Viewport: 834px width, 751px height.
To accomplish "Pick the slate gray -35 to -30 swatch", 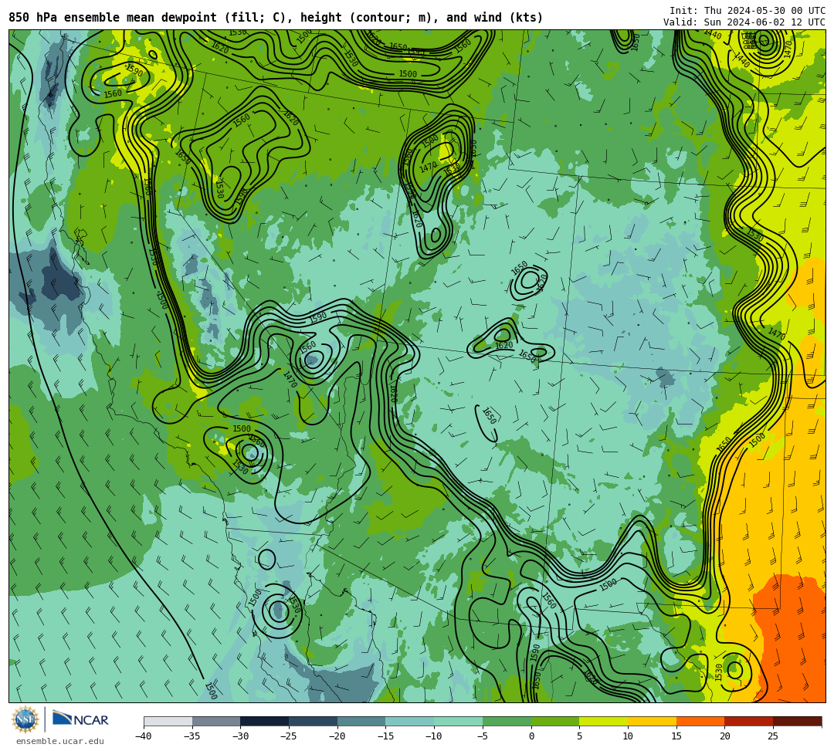I will tap(216, 721).
